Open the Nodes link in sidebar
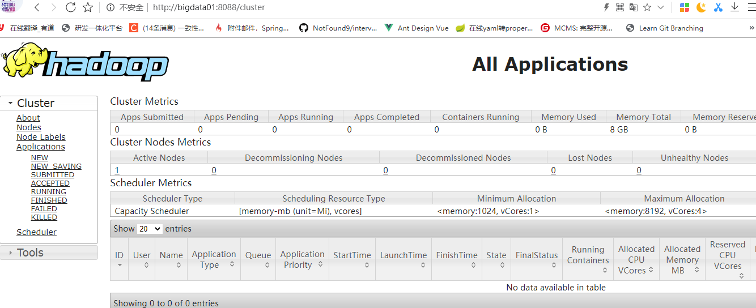The height and width of the screenshot is (308, 756). coord(29,127)
